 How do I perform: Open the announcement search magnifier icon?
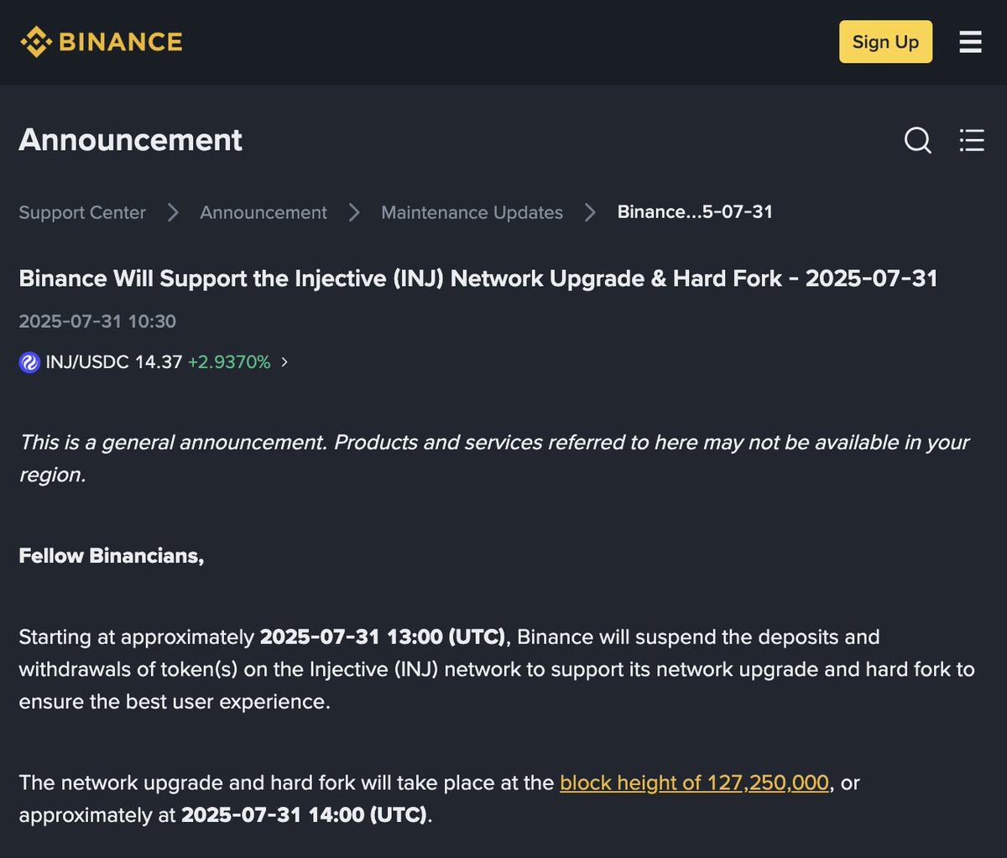click(x=918, y=140)
